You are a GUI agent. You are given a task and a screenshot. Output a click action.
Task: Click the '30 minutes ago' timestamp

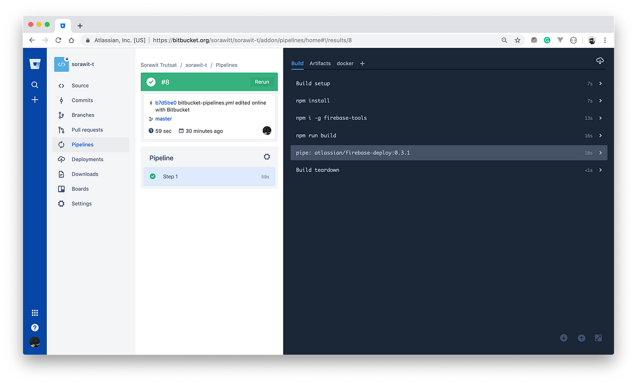[x=204, y=131]
